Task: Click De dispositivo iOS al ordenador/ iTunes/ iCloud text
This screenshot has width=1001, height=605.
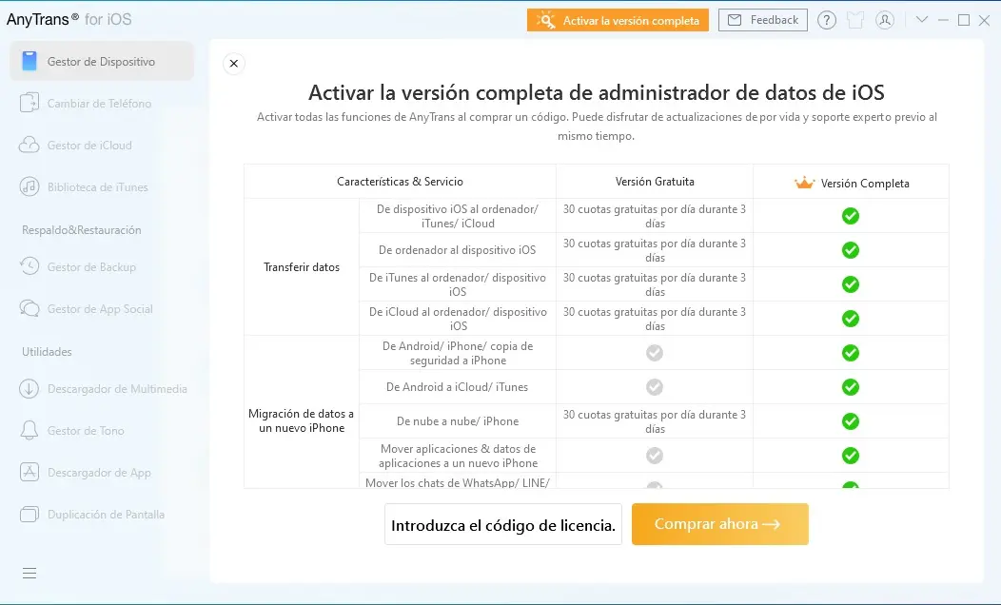Action: 458,216
